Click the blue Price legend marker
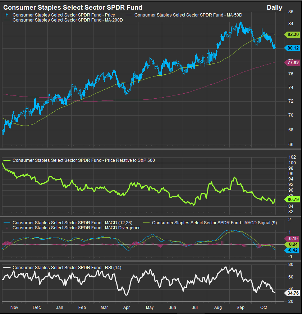Image resolution: width=302 pixels, height=314 pixels. [7, 15]
